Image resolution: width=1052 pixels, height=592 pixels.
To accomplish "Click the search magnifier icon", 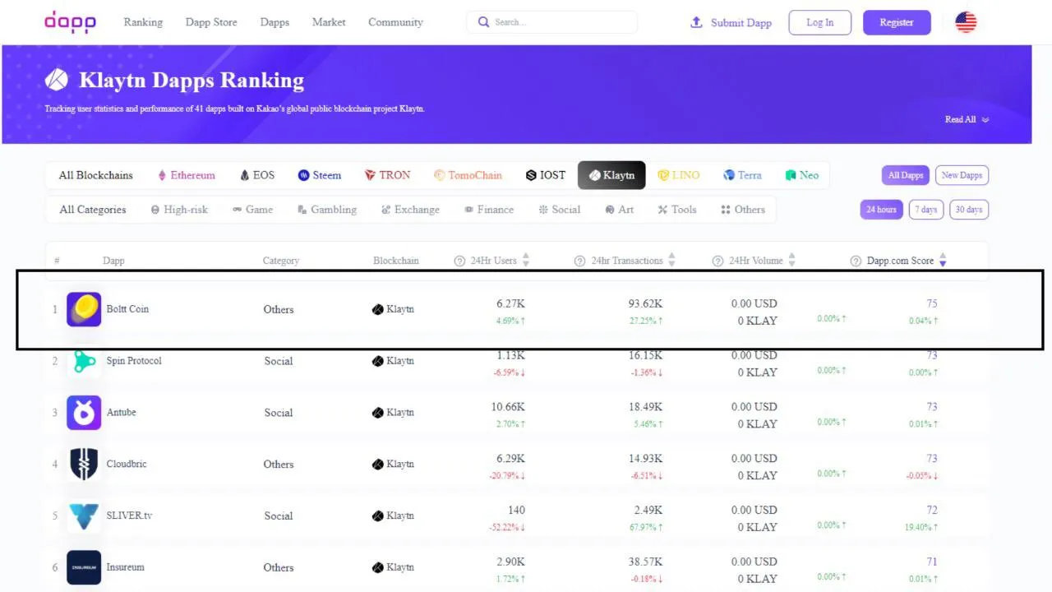I will 483,22.
